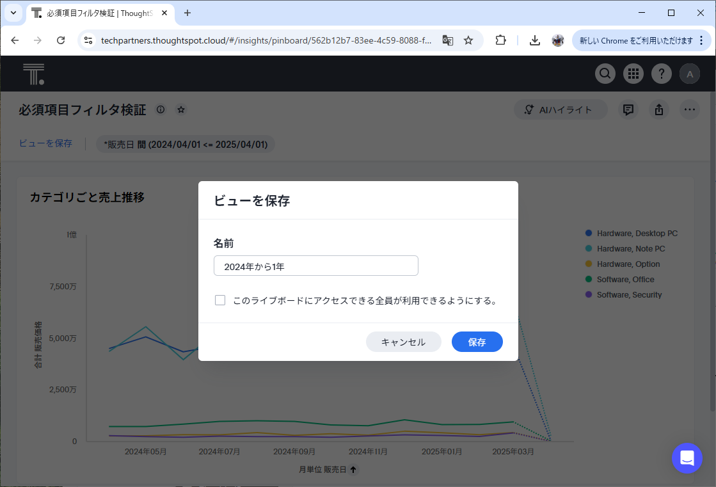Screen dimensions: 716x487
Task: Click the 名前 text input field
Action: tap(315, 266)
